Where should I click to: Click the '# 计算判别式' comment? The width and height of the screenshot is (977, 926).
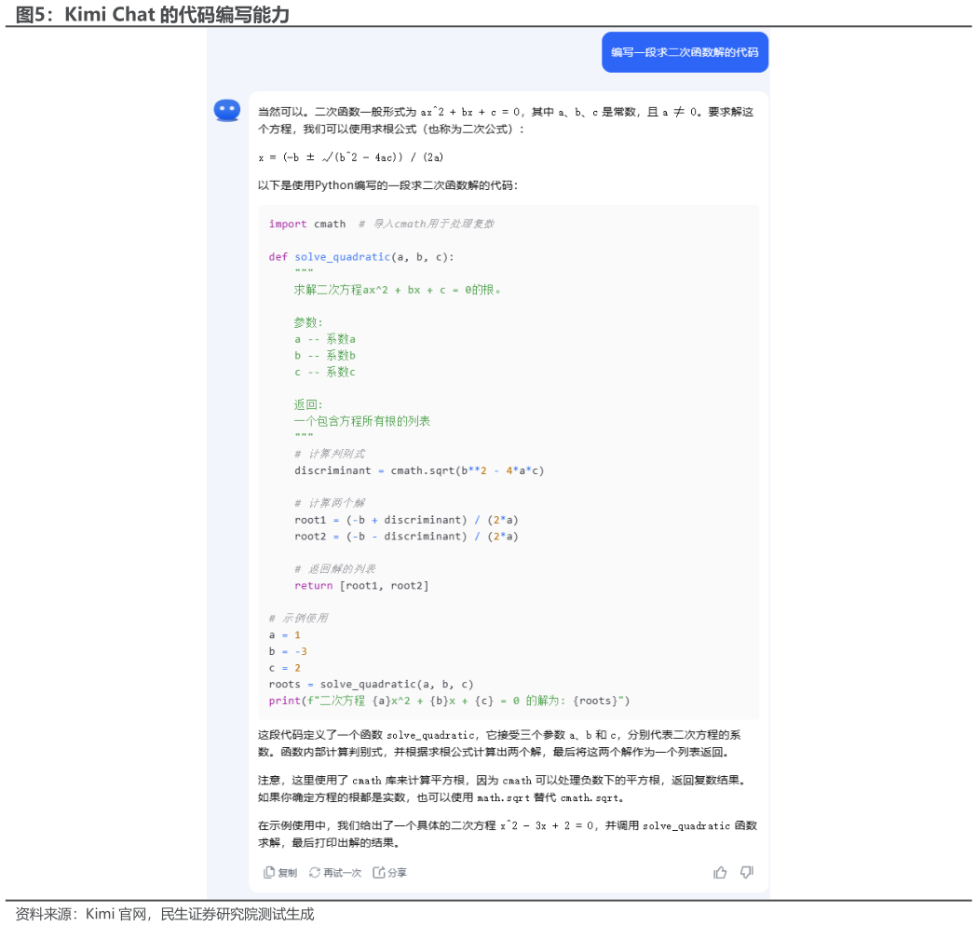point(330,454)
